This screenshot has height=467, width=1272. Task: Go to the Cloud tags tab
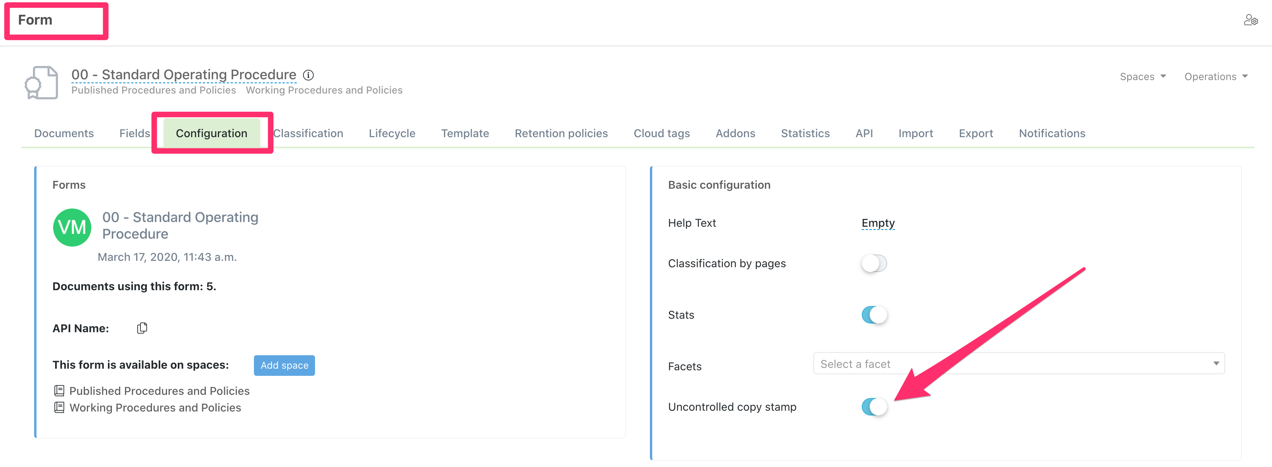661,133
